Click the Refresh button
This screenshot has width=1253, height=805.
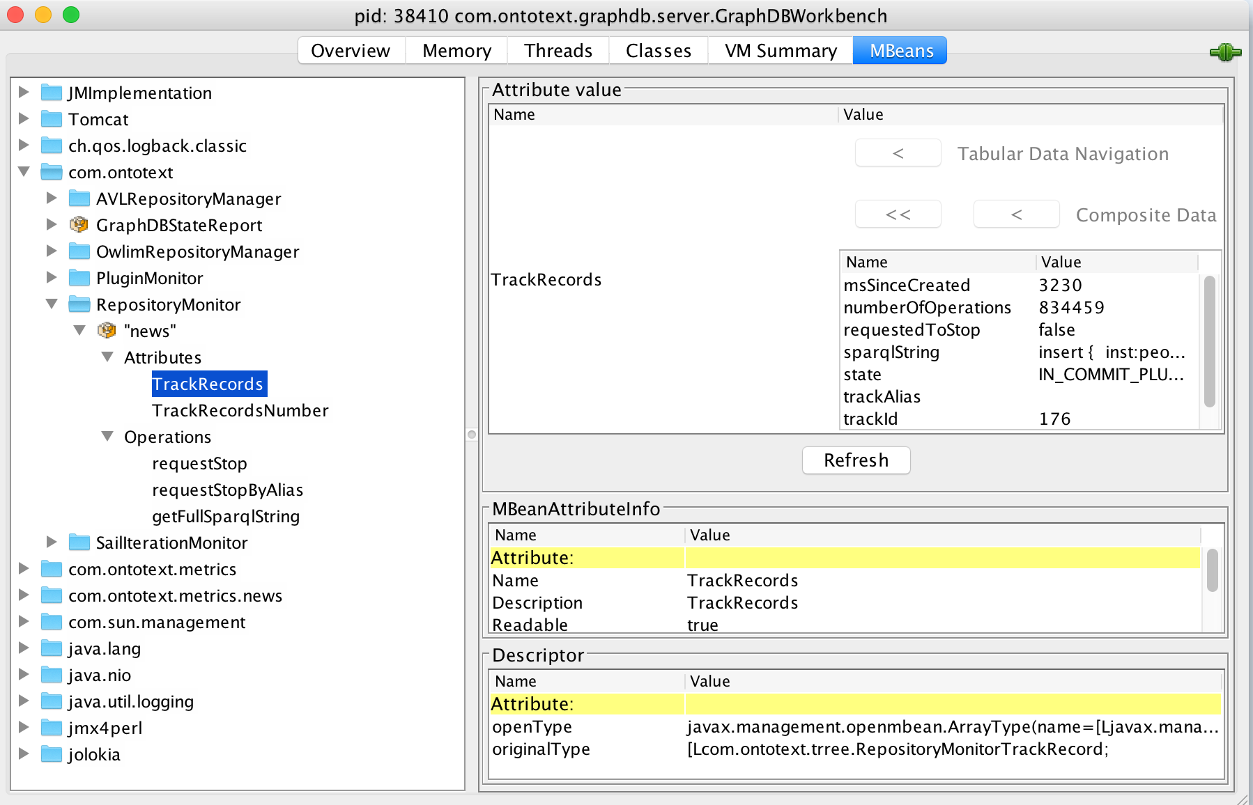(856, 460)
